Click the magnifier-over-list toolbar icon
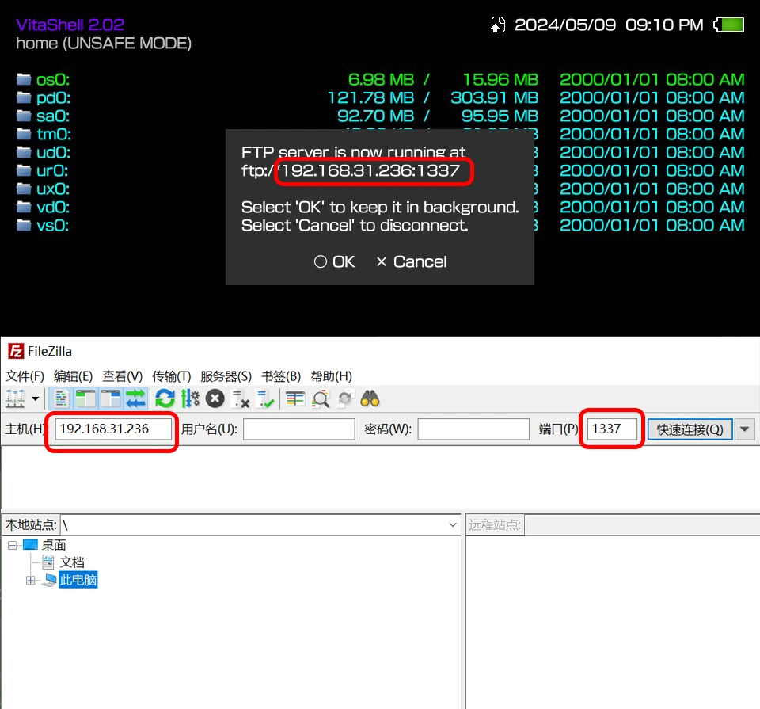The image size is (760, 709). point(321,398)
